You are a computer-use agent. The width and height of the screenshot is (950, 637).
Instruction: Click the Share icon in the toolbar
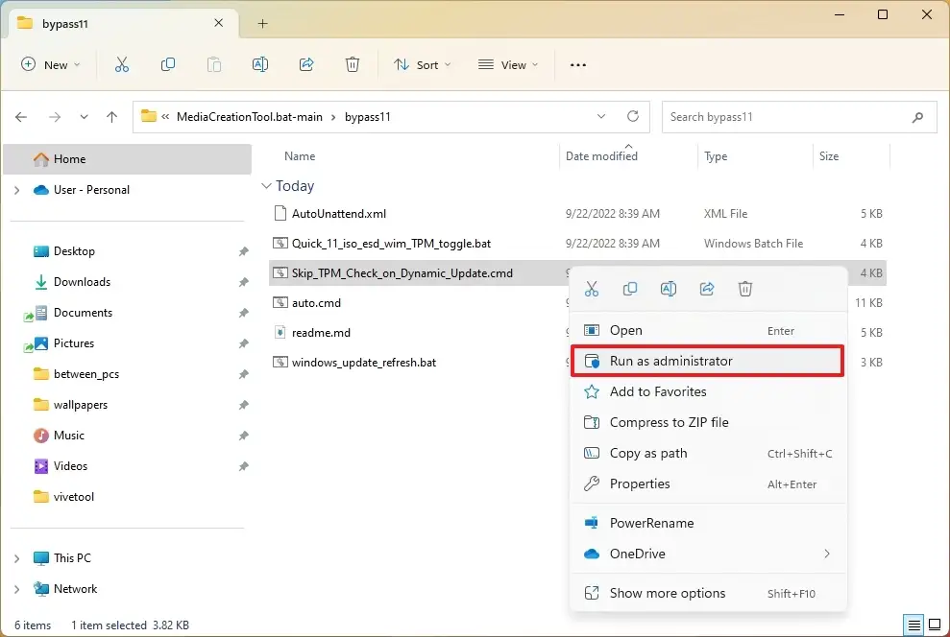pos(306,64)
